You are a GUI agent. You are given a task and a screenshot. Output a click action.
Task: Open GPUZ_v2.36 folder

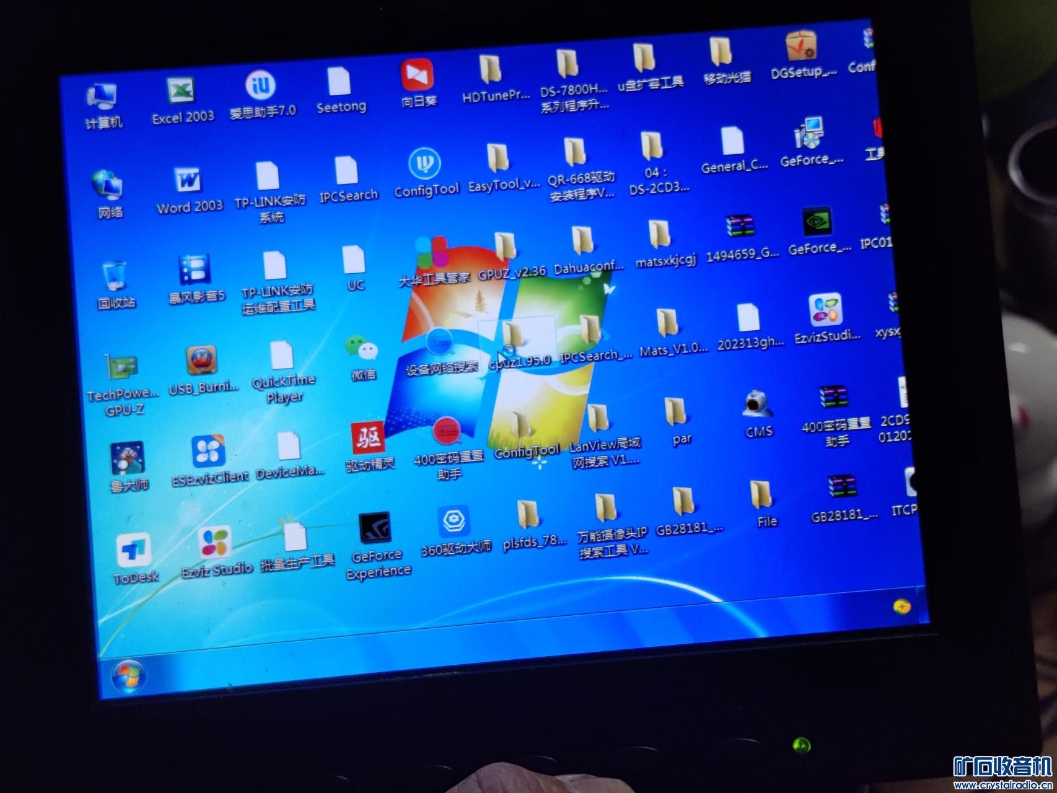tap(506, 247)
